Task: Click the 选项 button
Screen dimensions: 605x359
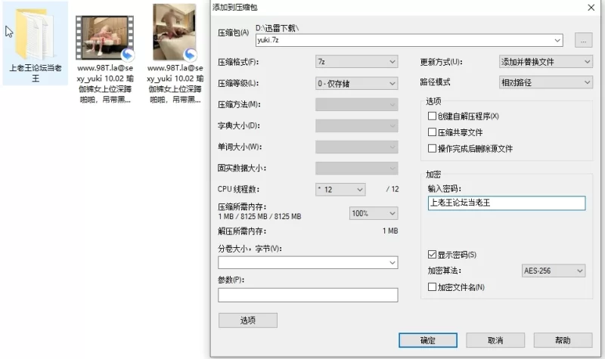Action: pyautogui.click(x=248, y=320)
